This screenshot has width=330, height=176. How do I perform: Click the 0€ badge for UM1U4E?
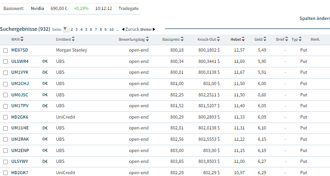[x=45, y=128]
